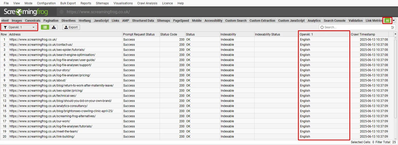This screenshot has width=398, height=145.
Task: Switch to the Links tab
Action: click(115, 21)
